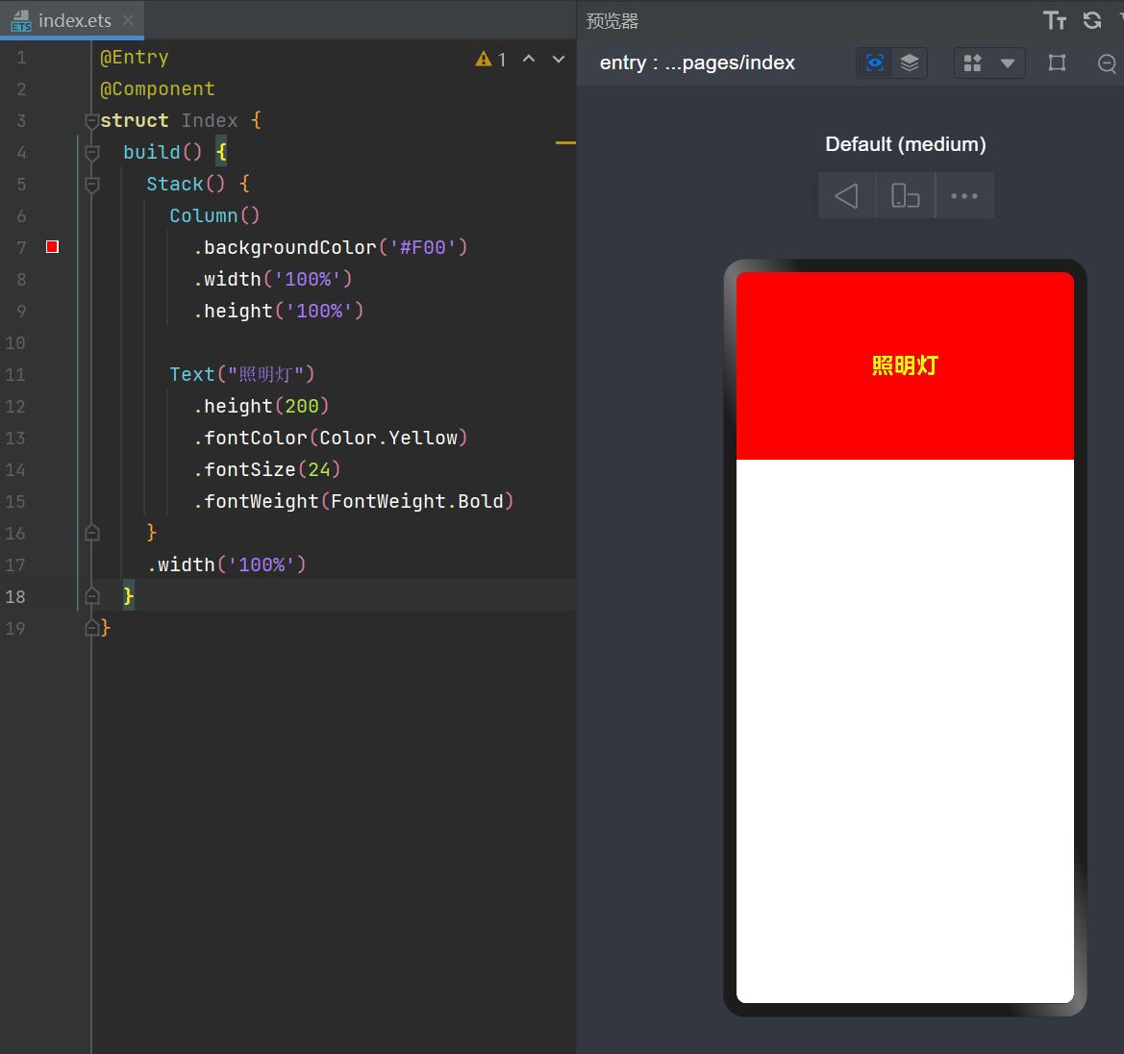1124x1054 pixels.
Task: Click the @Entry decorator in code
Action: pos(134,58)
